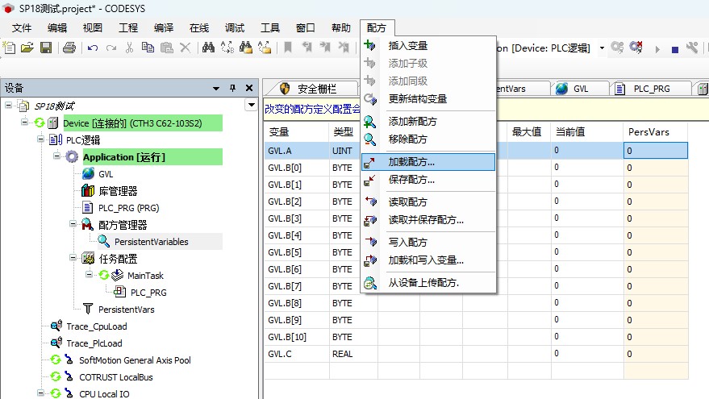Save the project with the floppy icon
709x399 pixels.
(46, 48)
